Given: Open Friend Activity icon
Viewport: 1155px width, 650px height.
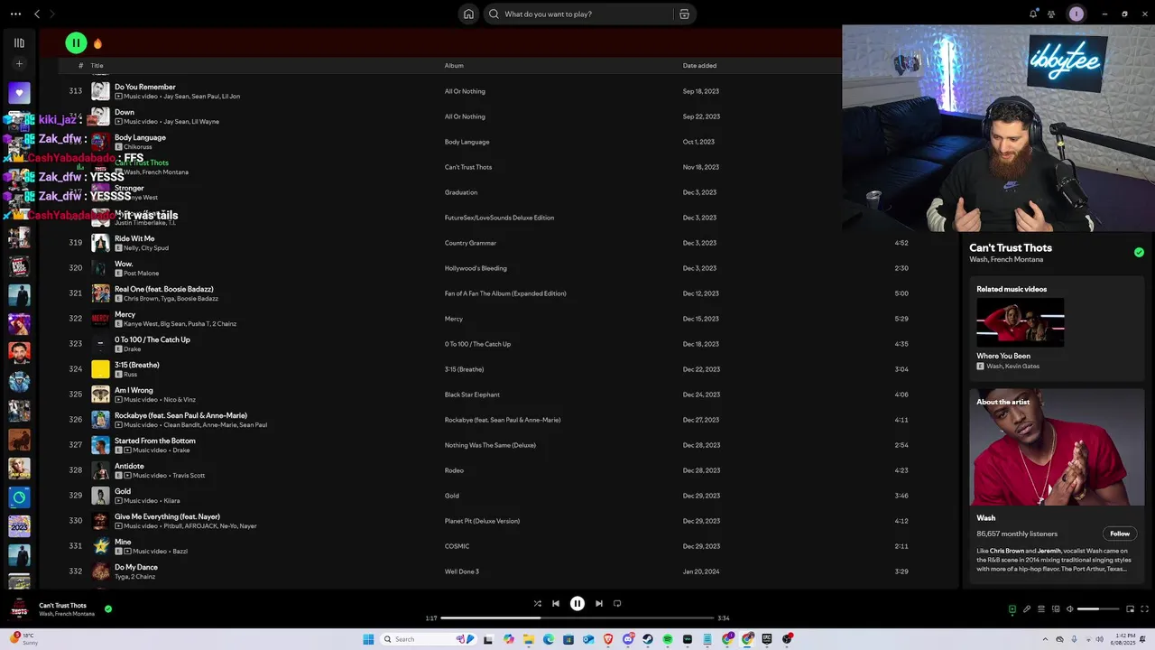Looking at the screenshot, I should click(1051, 14).
